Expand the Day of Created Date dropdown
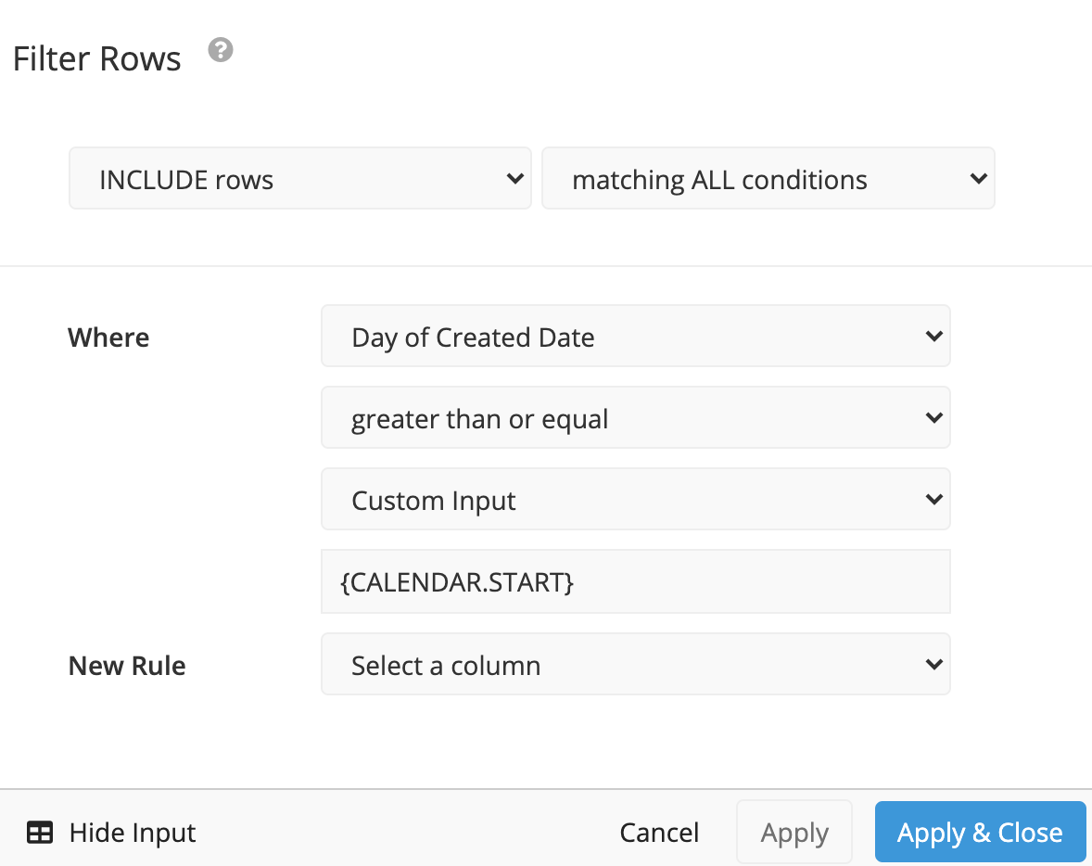This screenshot has height=866, width=1092. click(x=636, y=336)
